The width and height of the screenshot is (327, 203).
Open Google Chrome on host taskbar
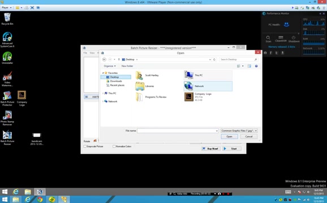click(x=40, y=200)
